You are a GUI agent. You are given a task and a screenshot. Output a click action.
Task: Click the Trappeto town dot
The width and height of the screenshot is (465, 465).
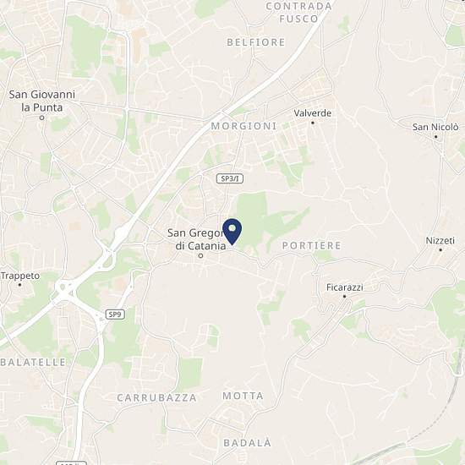click(x=19, y=285)
